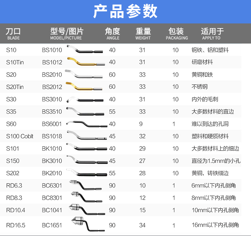Click weight value 34 in RD16.5 row
Viewport: 251px width, 236px height.
pos(142,225)
